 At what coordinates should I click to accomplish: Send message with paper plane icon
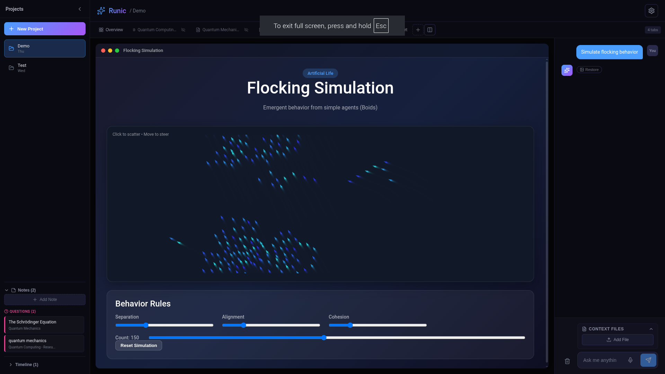coord(648,360)
